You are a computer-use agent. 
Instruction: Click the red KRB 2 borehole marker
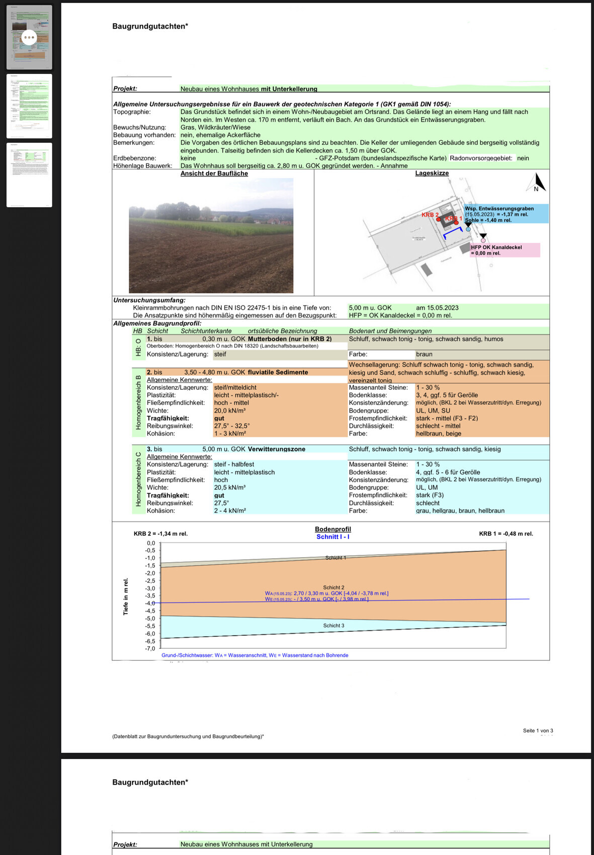tap(438, 219)
